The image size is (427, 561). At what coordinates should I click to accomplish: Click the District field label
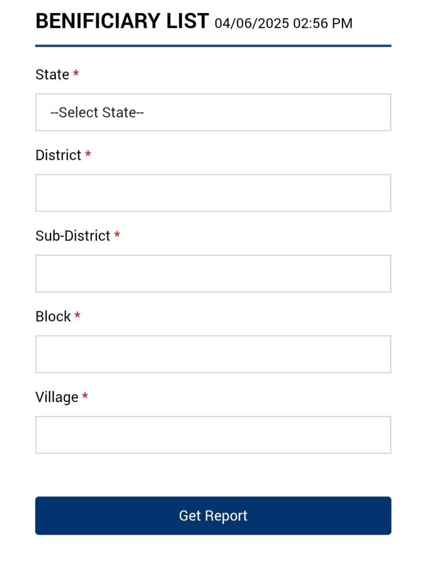(58, 155)
